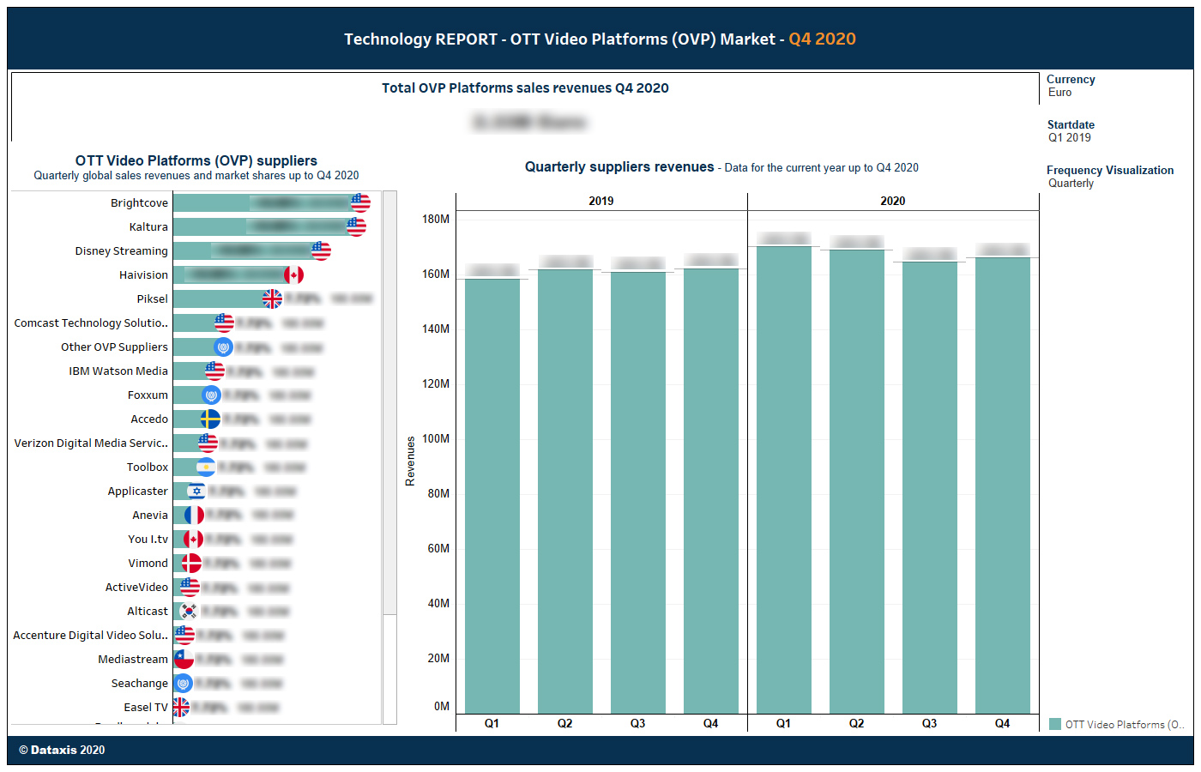The width and height of the screenshot is (1201, 772).
Task: Click the Toolbox supplier label
Action: tap(148, 467)
